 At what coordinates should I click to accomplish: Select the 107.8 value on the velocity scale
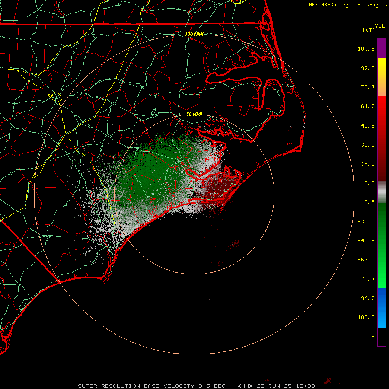tap(366, 48)
